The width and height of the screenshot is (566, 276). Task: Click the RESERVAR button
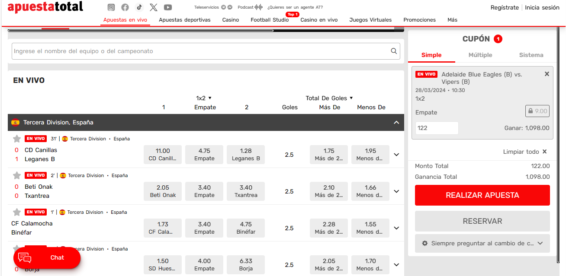click(482, 221)
